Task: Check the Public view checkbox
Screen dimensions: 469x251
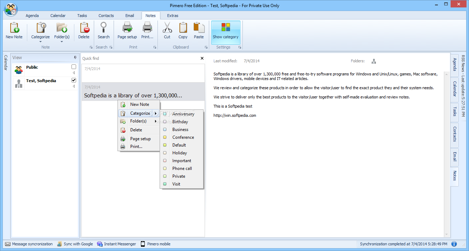Action: [74, 67]
